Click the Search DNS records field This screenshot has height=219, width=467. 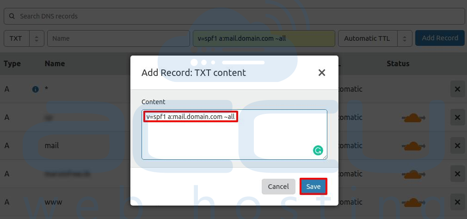[234, 16]
